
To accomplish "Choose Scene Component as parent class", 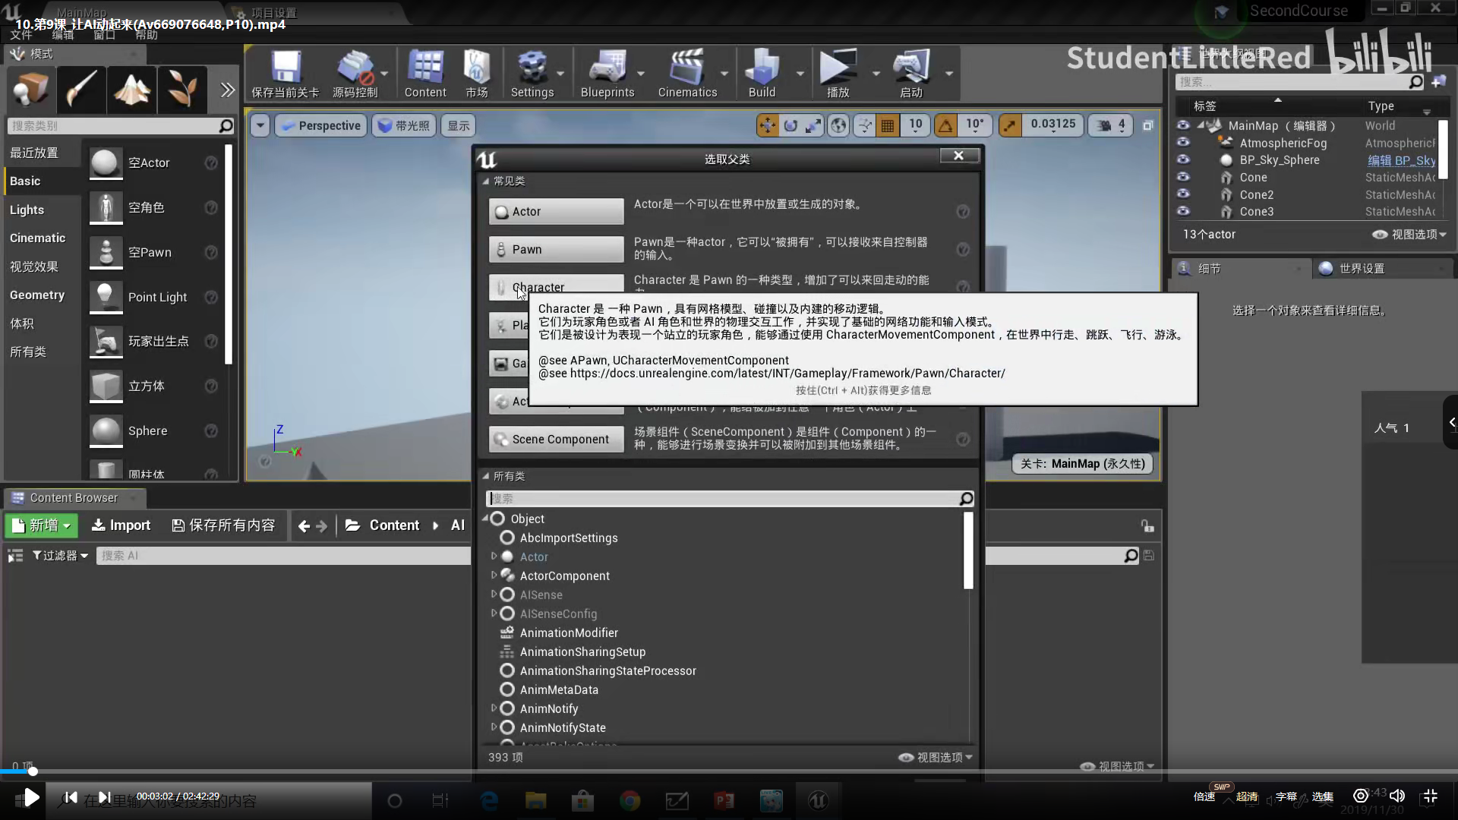I will point(556,439).
